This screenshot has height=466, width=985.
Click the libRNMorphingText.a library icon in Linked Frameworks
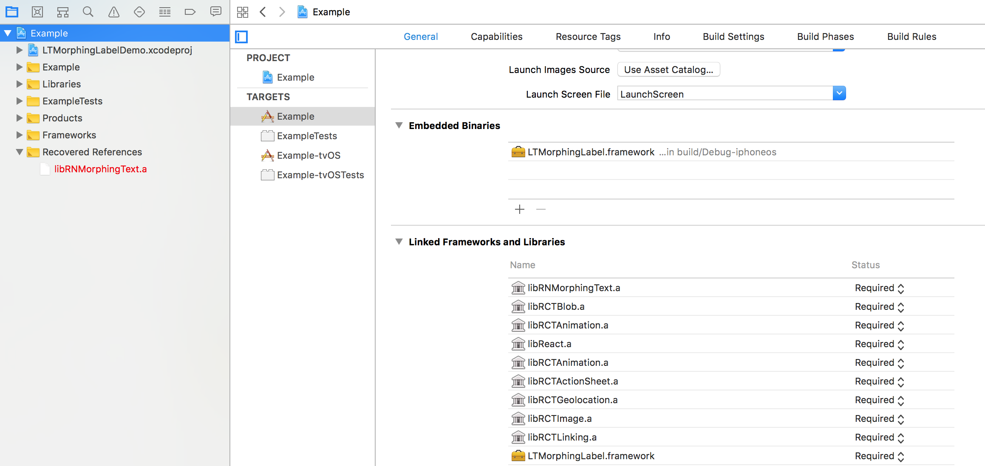(518, 288)
